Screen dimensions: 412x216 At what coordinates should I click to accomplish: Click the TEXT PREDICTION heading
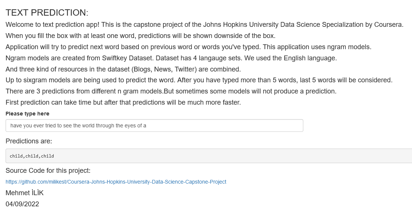(47, 12)
